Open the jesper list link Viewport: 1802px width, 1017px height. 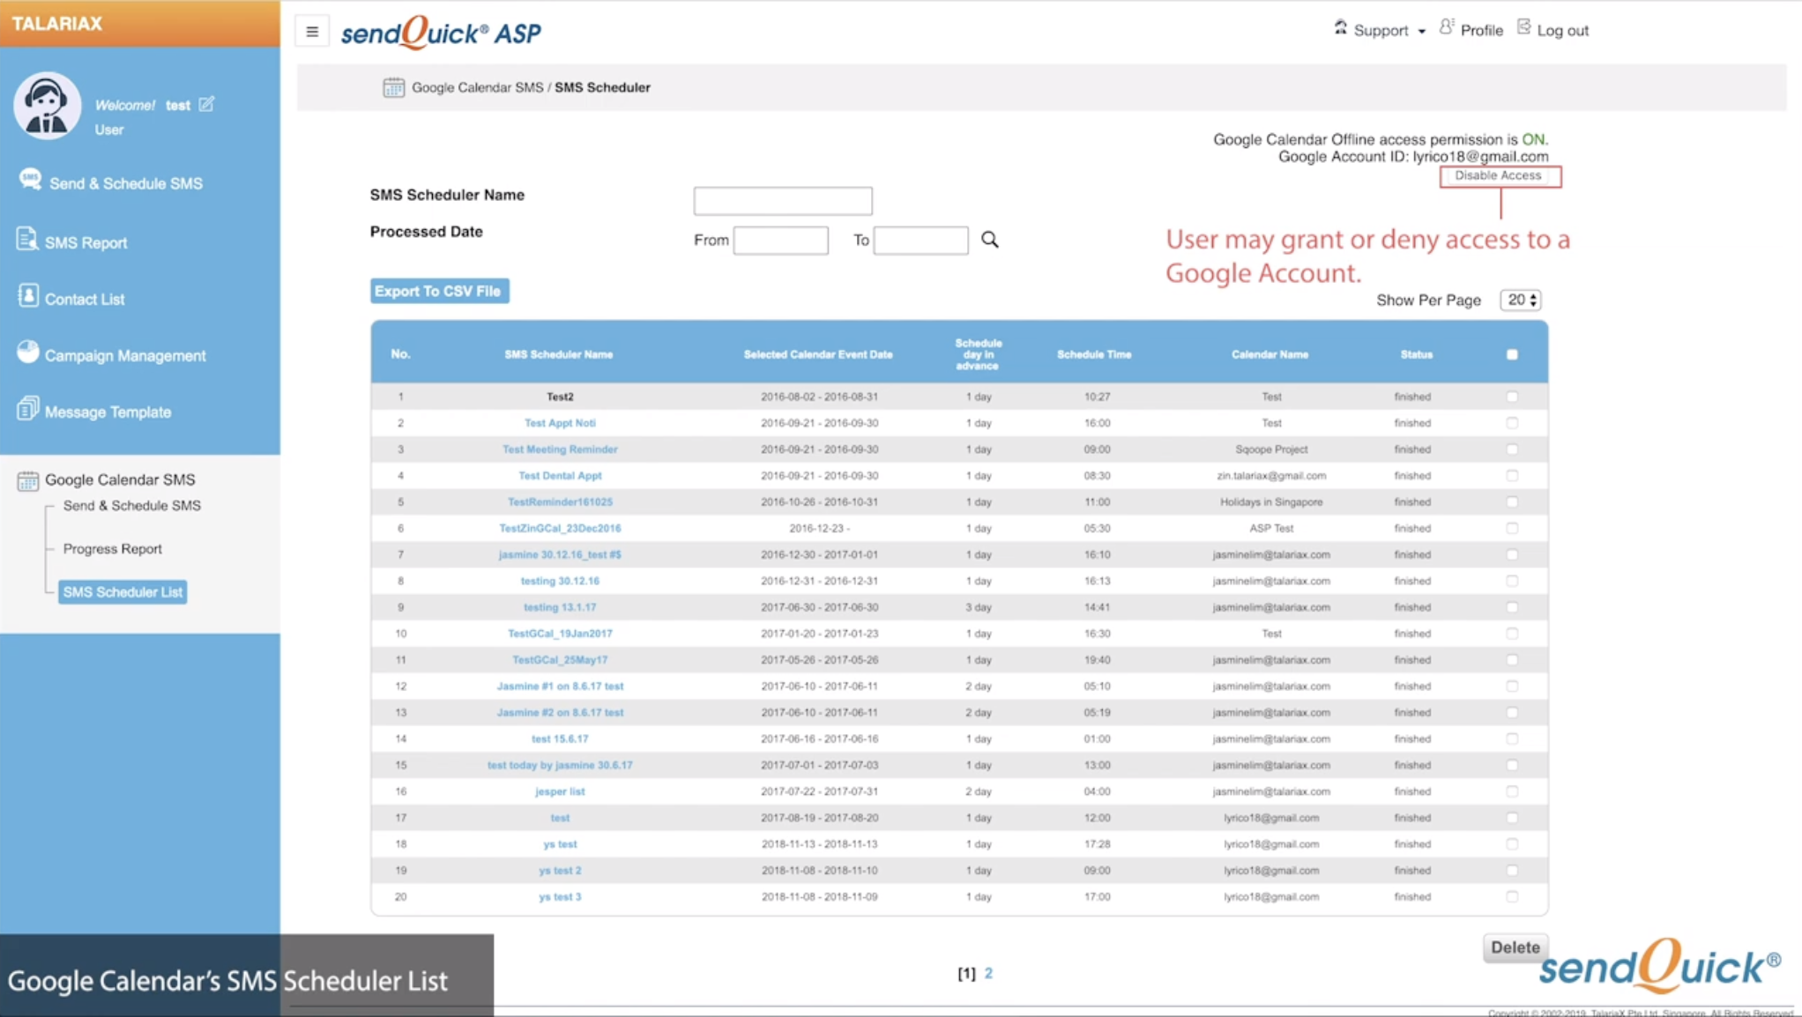(x=560, y=791)
